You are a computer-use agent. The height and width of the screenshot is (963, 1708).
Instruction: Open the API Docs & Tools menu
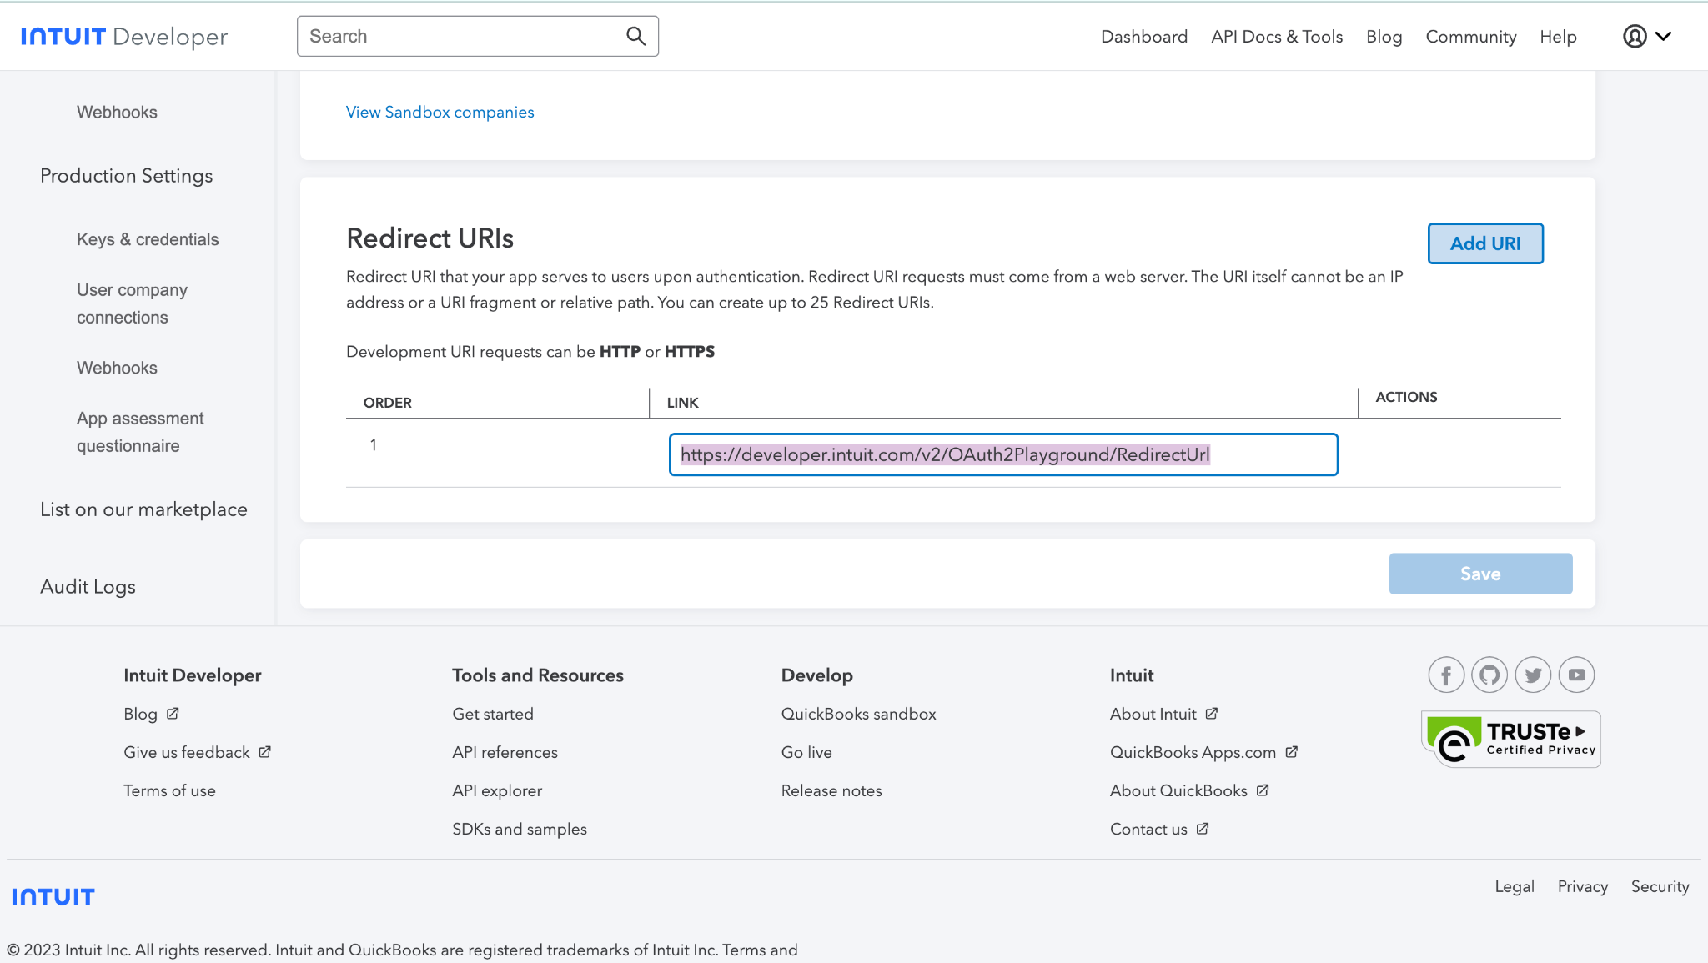(x=1278, y=35)
